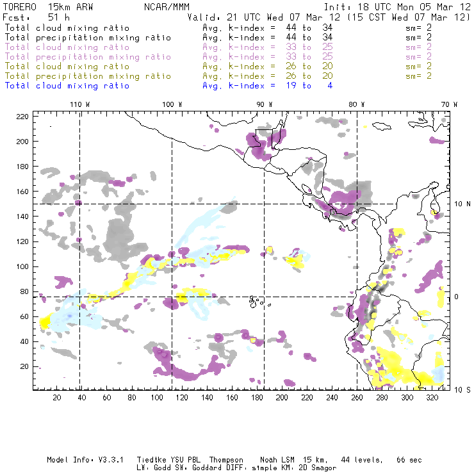Click the '100 W' longitude label
The width and height of the screenshot is (474, 474).
pyautogui.click(x=172, y=104)
